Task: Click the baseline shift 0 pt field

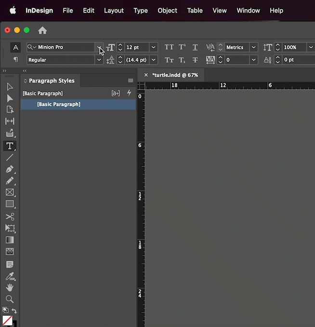Action: pyautogui.click(x=298, y=60)
